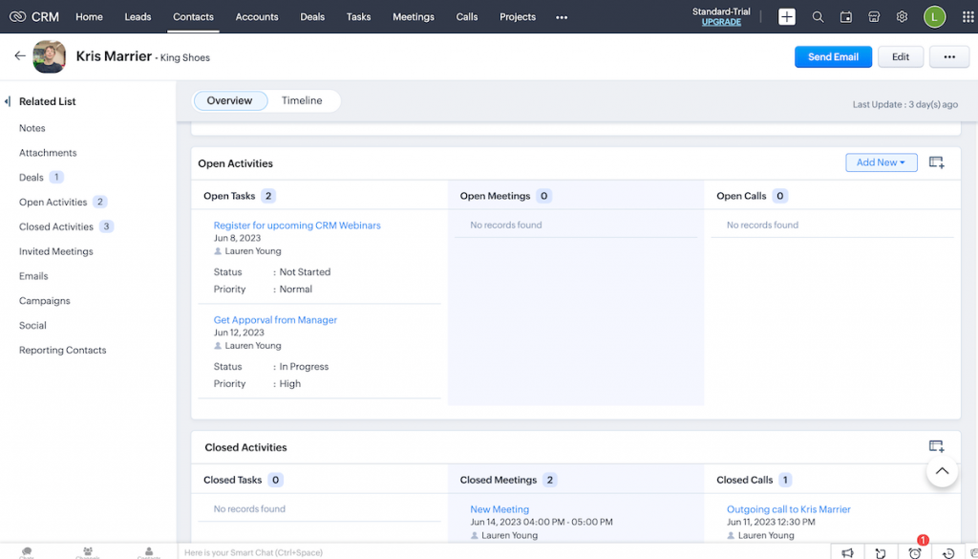Open the Reminders alarm icon with badge

[915, 552]
